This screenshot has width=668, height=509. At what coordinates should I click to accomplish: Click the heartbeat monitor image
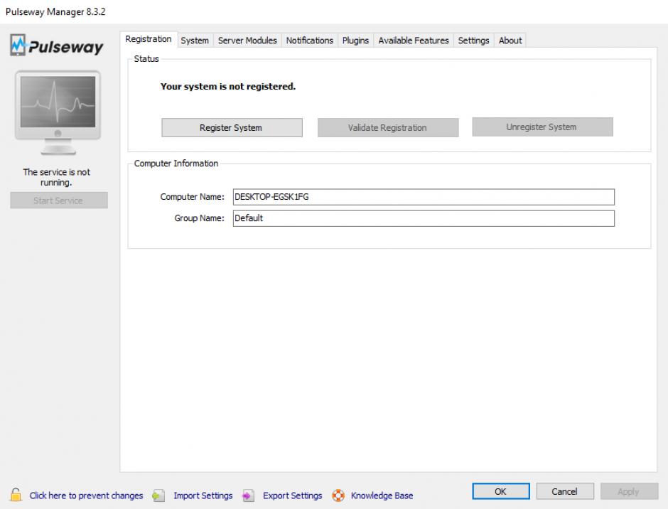tap(58, 112)
